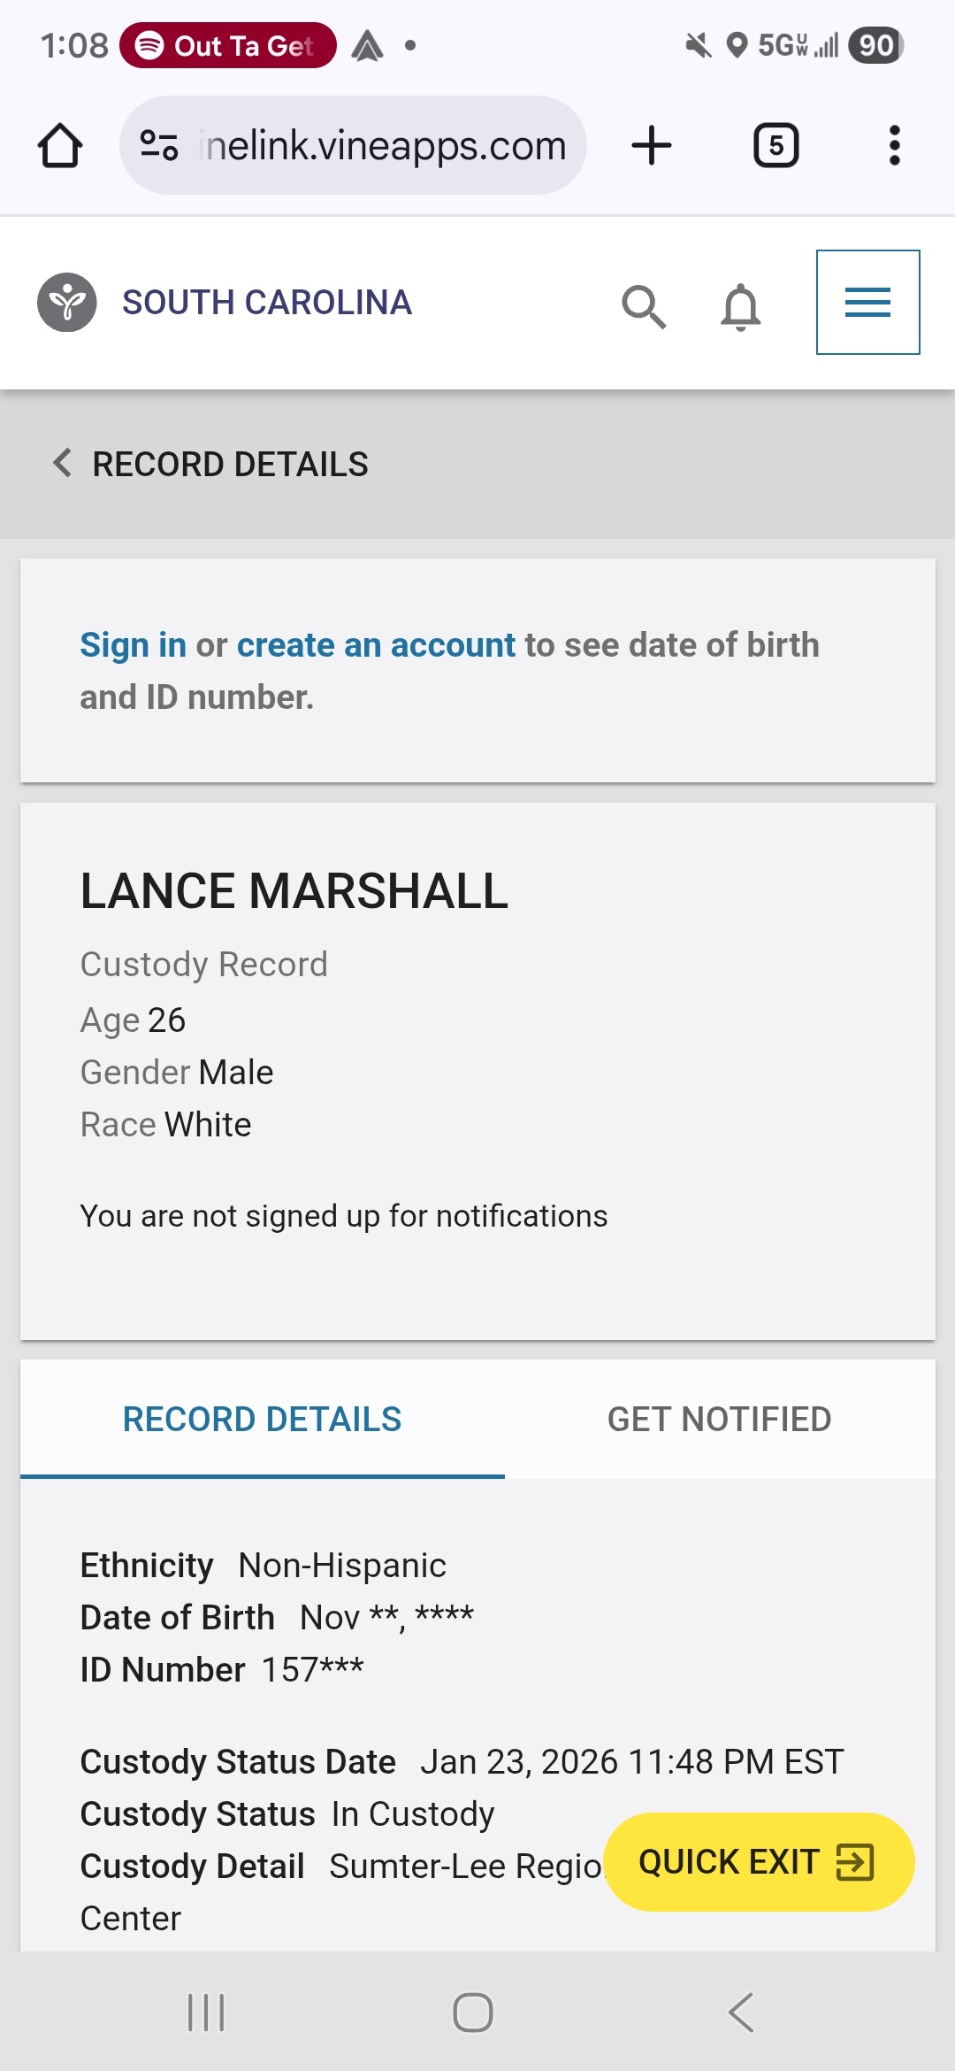Tap the browser home icon
955x2071 pixels.
(x=60, y=145)
